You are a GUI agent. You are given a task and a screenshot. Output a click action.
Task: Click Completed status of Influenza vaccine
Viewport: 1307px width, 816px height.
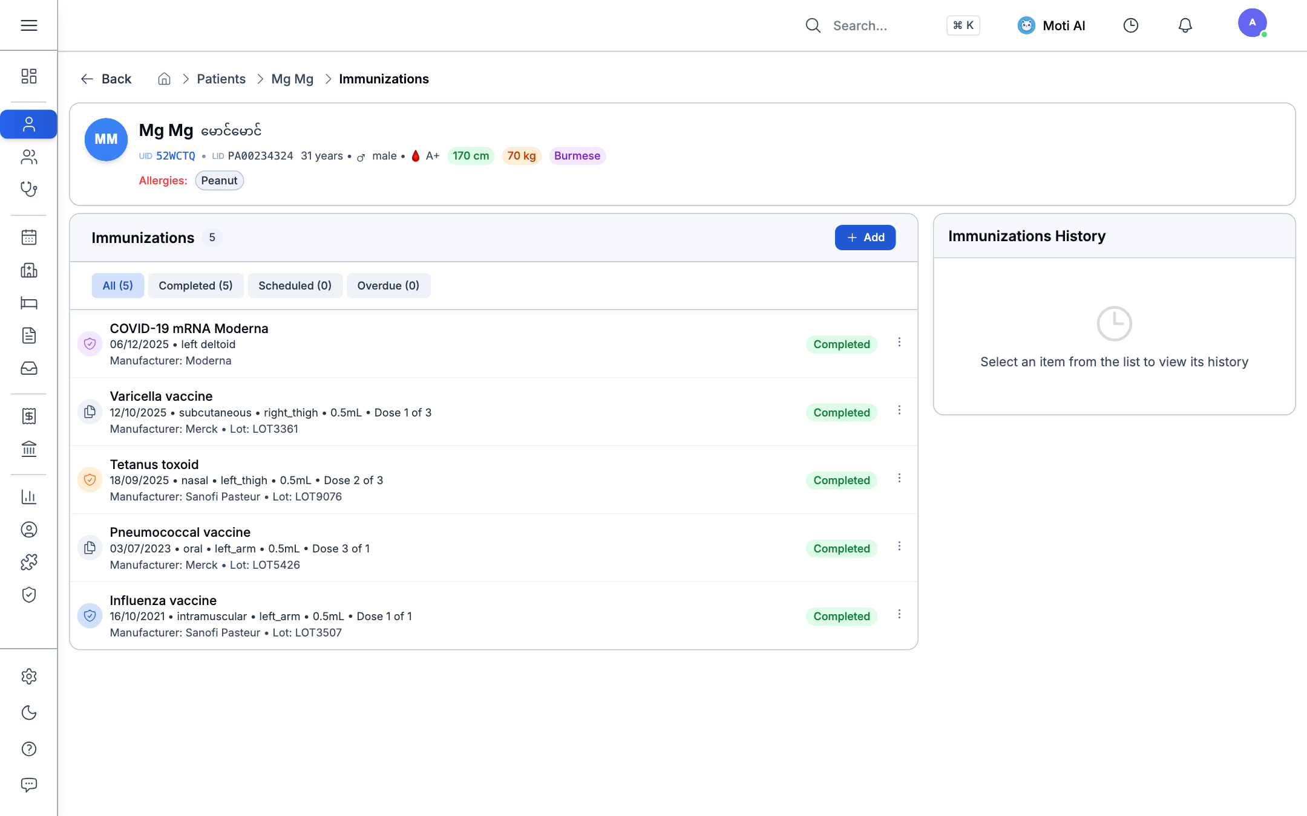pos(842,617)
